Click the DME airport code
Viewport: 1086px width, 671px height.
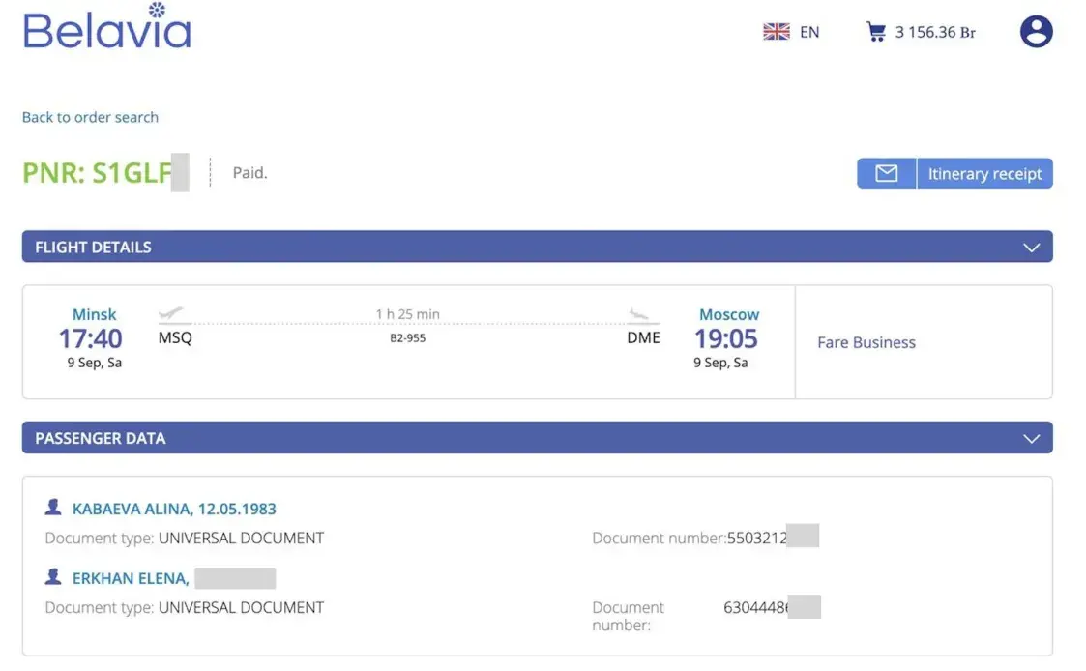click(x=643, y=337)
